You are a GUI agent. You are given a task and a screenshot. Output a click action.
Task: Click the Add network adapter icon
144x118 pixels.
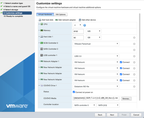[57, 20]
